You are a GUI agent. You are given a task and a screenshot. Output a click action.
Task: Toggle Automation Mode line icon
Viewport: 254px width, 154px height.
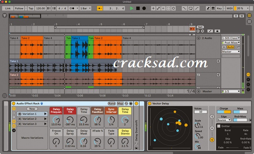point(210,31)
